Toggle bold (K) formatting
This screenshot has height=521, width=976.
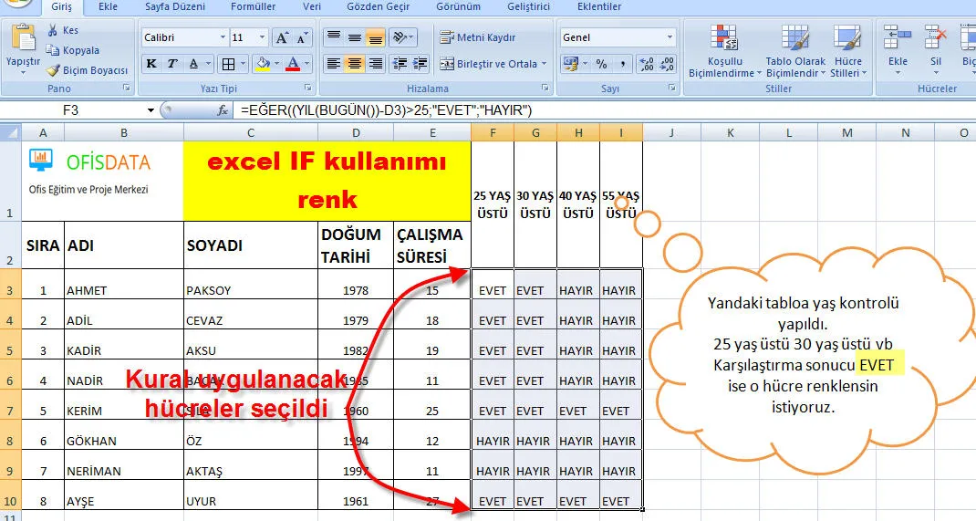(151, 64)
